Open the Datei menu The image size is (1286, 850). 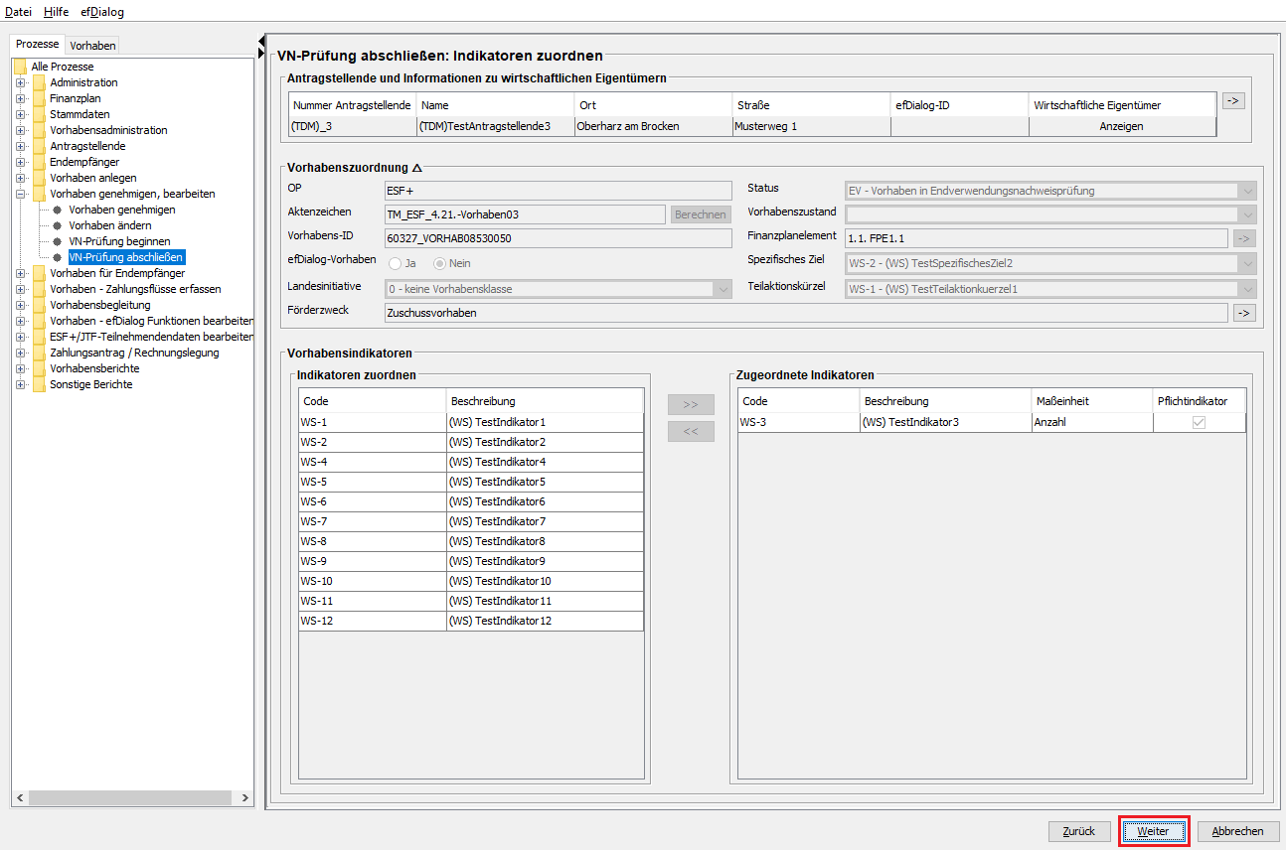[19, 12]
